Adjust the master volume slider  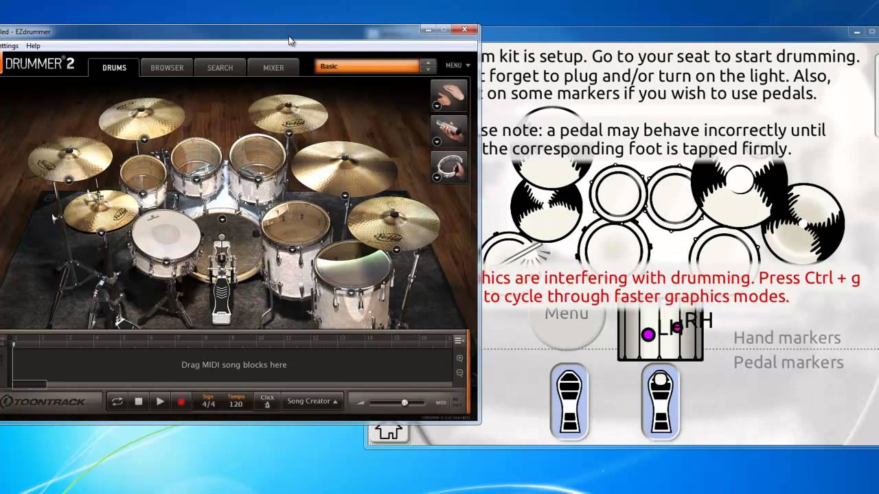(x=404, y=403)
